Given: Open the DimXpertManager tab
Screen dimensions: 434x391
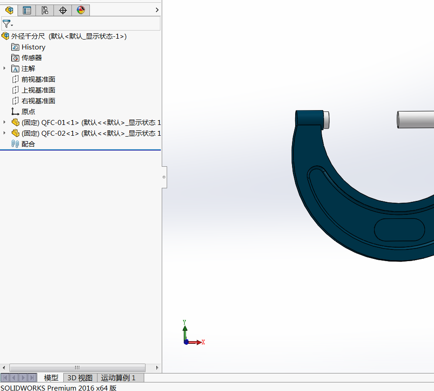Looking at the screenshot, I should pyautogui.click(x=63, y=10).
